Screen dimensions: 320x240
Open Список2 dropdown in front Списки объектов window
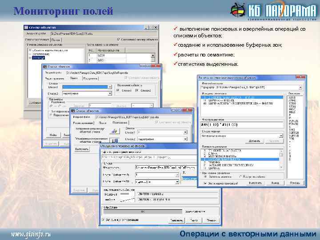coord(185,139)
